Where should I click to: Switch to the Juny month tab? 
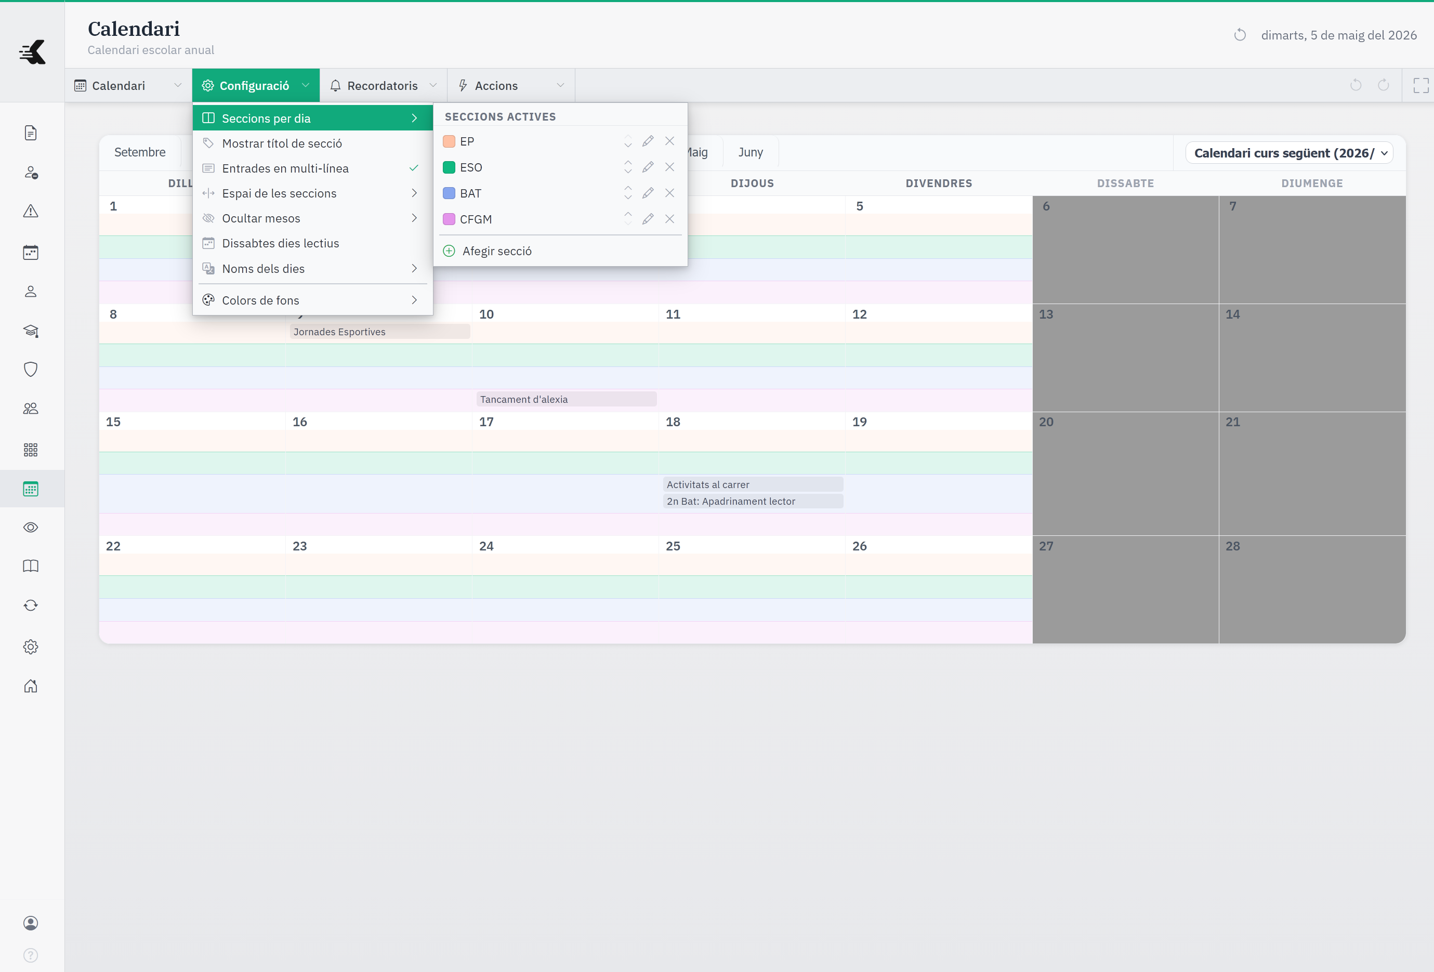pos(751,152)
